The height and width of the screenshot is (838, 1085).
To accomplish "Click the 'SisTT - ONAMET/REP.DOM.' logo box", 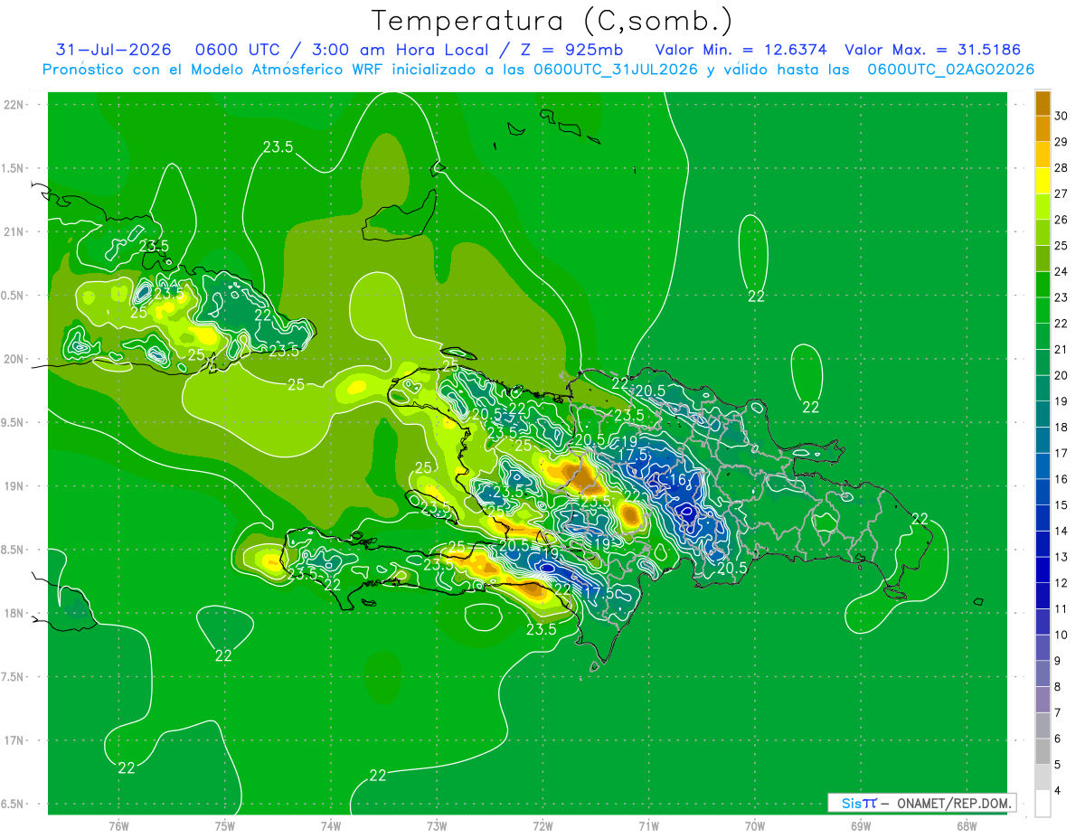I will (921, 803).
